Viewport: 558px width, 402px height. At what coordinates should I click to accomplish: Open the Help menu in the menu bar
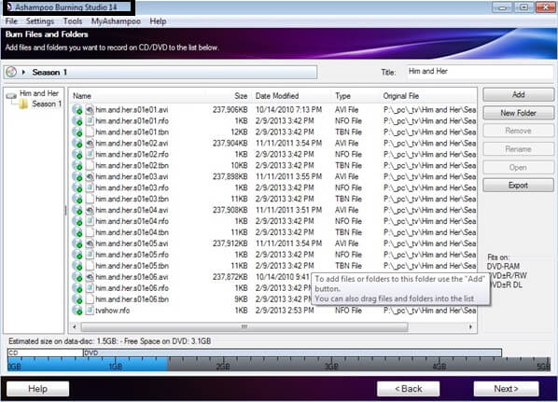[158, 21]
